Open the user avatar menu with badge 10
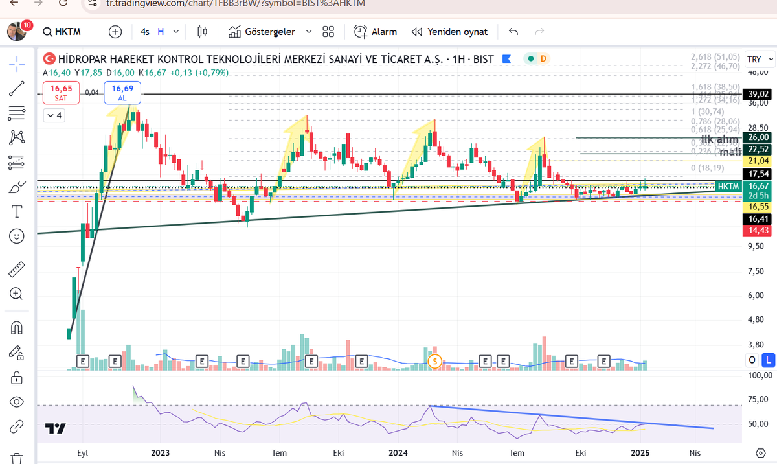 17,30
